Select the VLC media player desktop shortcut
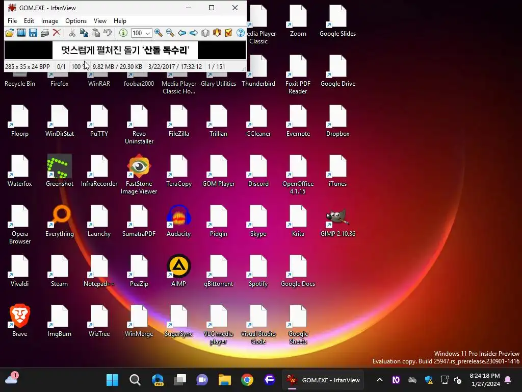The width and height of the screenshot is (522, 392). coord(218,324)
